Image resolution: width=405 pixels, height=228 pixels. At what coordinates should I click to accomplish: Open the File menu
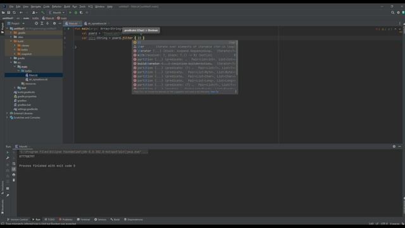[x=11, y=6]
